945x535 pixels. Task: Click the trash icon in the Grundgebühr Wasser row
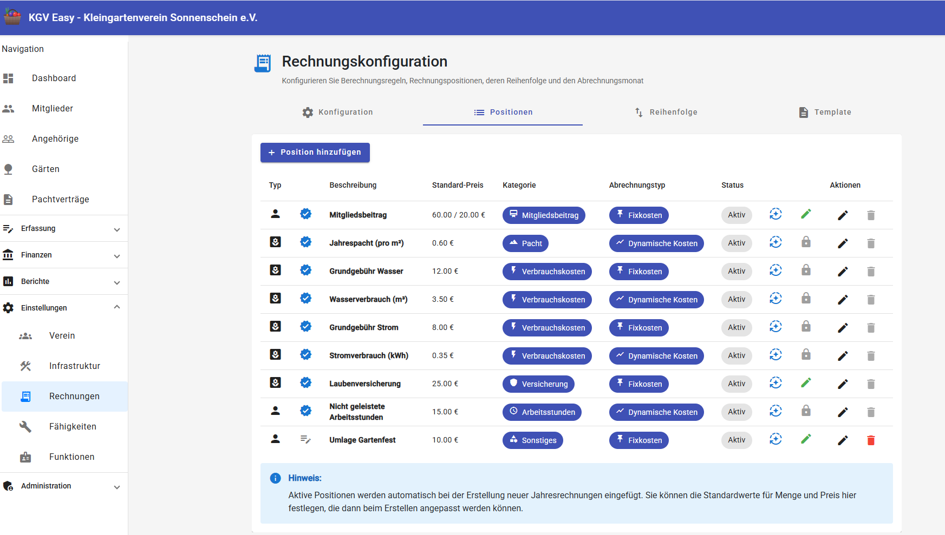pyautogui.click(x=871, y=272)
